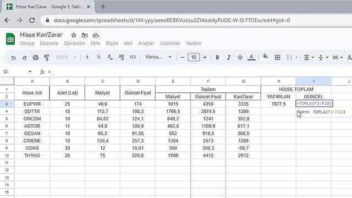Open the 123 number format menu

point(133,57)
